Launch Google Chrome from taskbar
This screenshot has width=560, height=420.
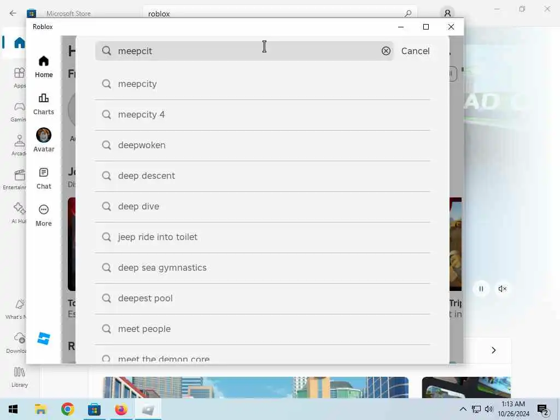(67, 409)
